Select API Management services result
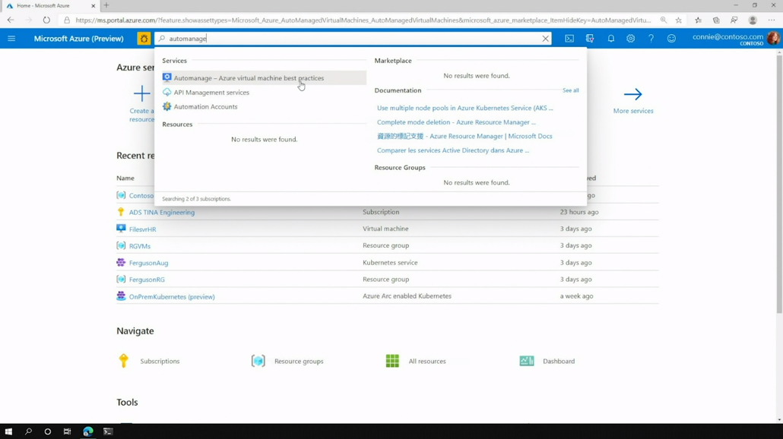Image resolution: width=783 pixels, height=439 pixels. tap(211, 93)
